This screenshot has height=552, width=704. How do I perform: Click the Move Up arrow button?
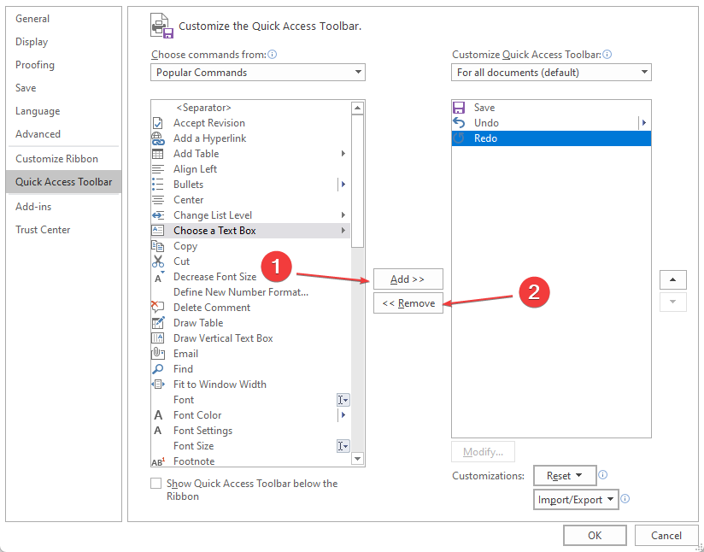pos(672,279)
